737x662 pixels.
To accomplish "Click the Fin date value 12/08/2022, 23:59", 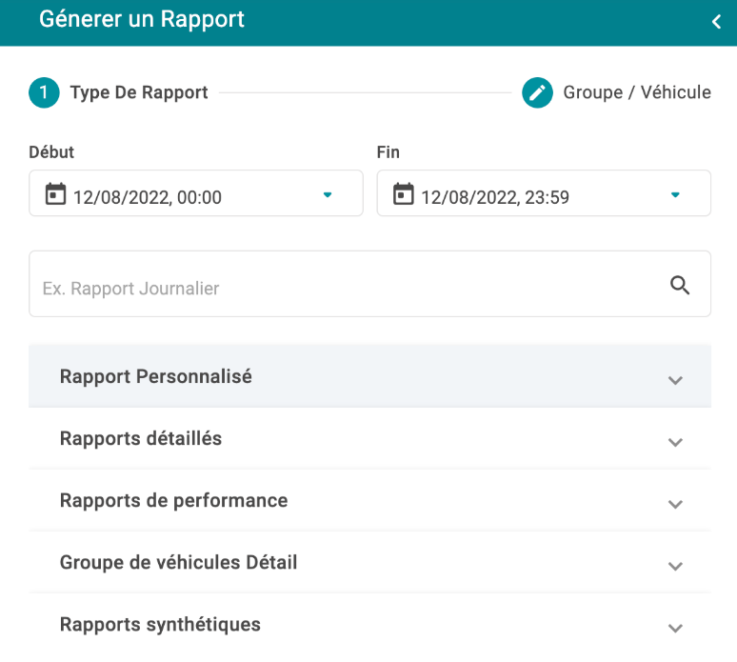I will pyautogui.click(x=495, y=197).
